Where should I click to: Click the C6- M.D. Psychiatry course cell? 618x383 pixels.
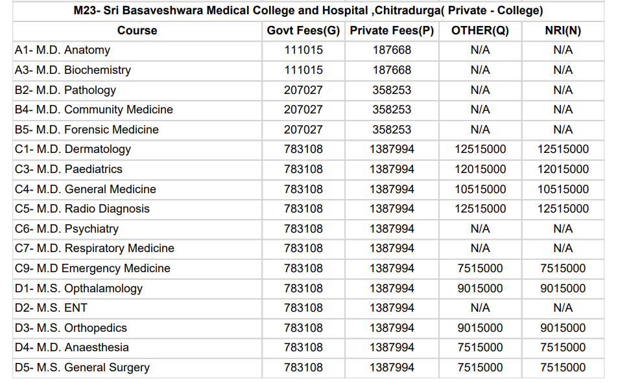point(67,229)
